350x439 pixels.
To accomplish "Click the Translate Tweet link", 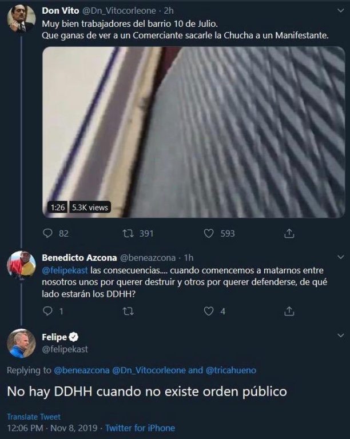I will point(33,417).
